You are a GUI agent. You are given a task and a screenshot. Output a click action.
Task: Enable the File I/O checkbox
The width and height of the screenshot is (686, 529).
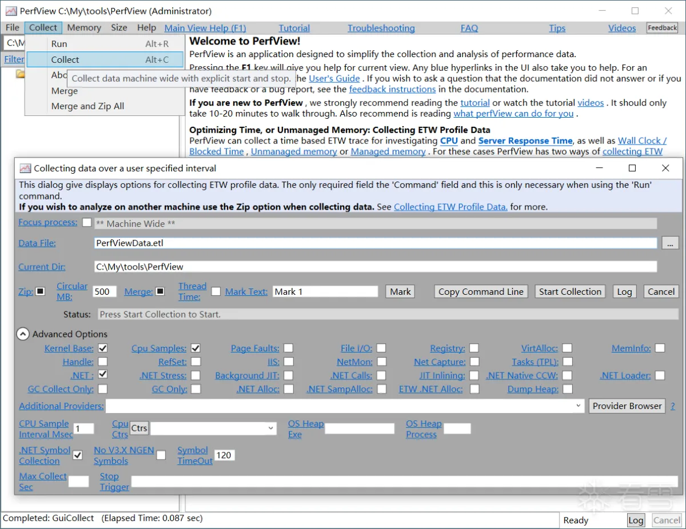coord(381,348)
